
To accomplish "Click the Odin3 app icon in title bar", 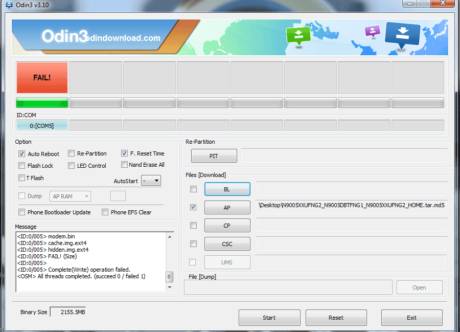I will click(9, 5).
